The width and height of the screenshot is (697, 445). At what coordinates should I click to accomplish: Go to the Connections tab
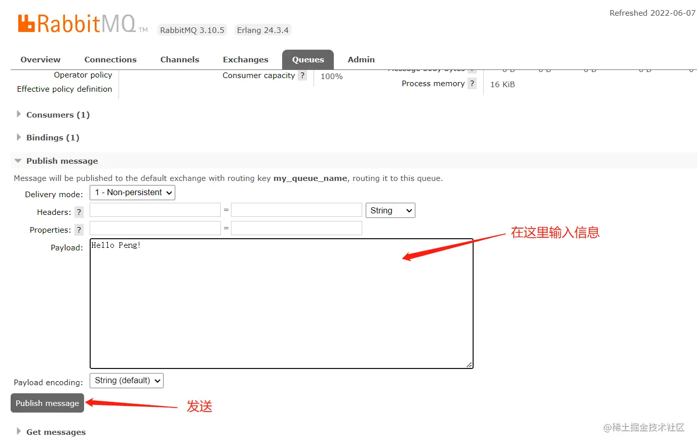pyautogui.click(x=110, y=60)
